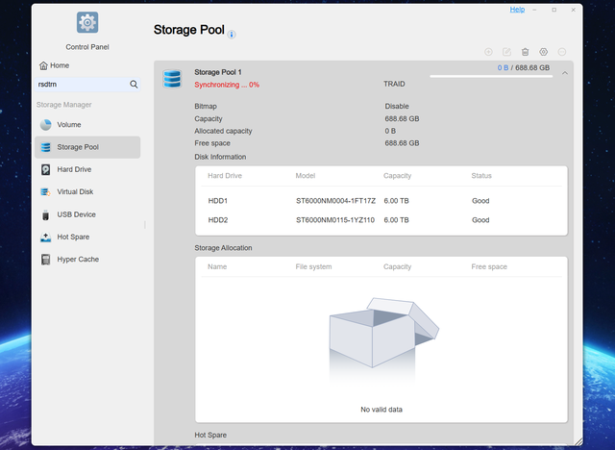Click the Storage Pool 1 database icon

click(x=172, y=79)
